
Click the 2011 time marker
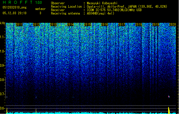pos(19,25)
